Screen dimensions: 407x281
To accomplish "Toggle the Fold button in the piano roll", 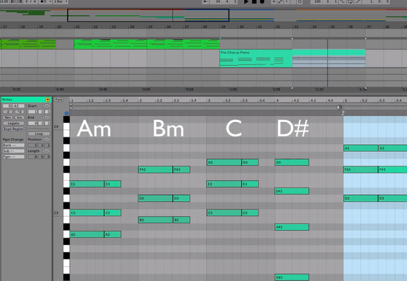I will click(58, 100).
